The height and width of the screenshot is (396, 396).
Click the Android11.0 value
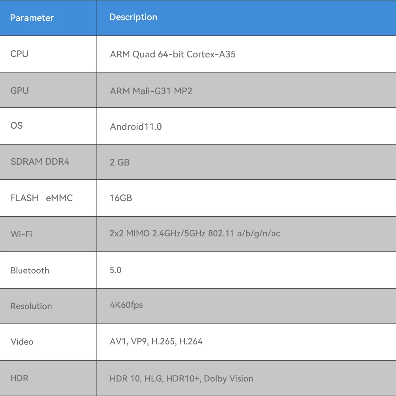136,127
